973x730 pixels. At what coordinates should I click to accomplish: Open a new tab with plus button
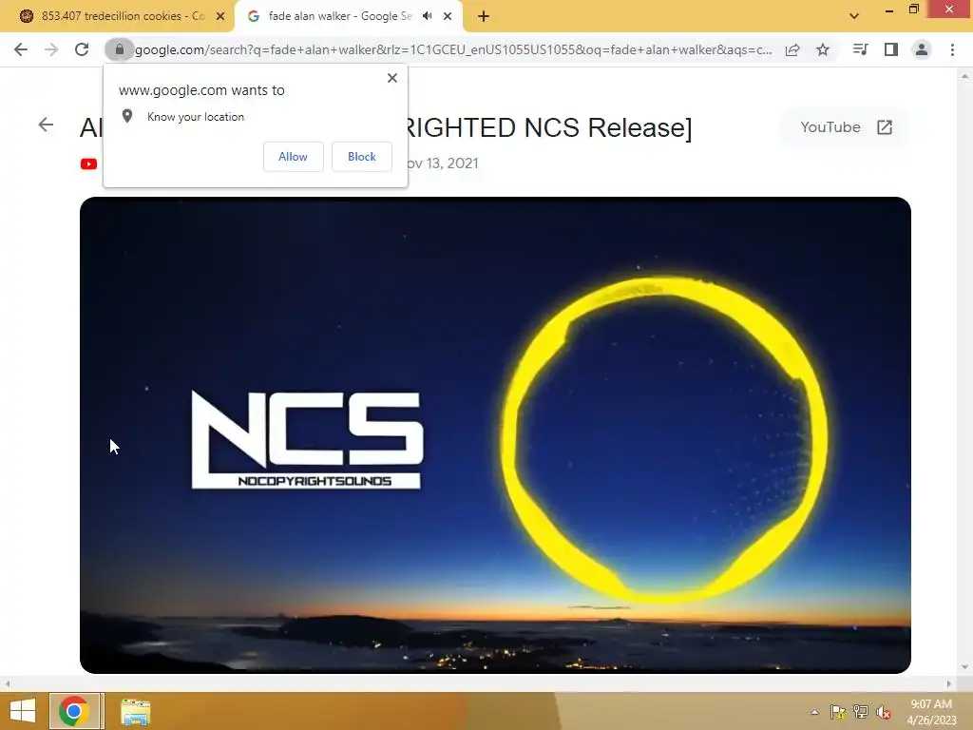[x=484, y=16]
